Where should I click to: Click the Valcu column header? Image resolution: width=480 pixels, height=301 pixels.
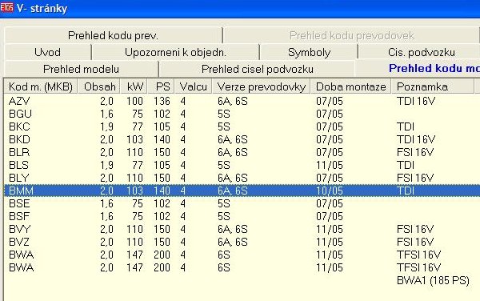pyautogui.click(x=193, y=86)
